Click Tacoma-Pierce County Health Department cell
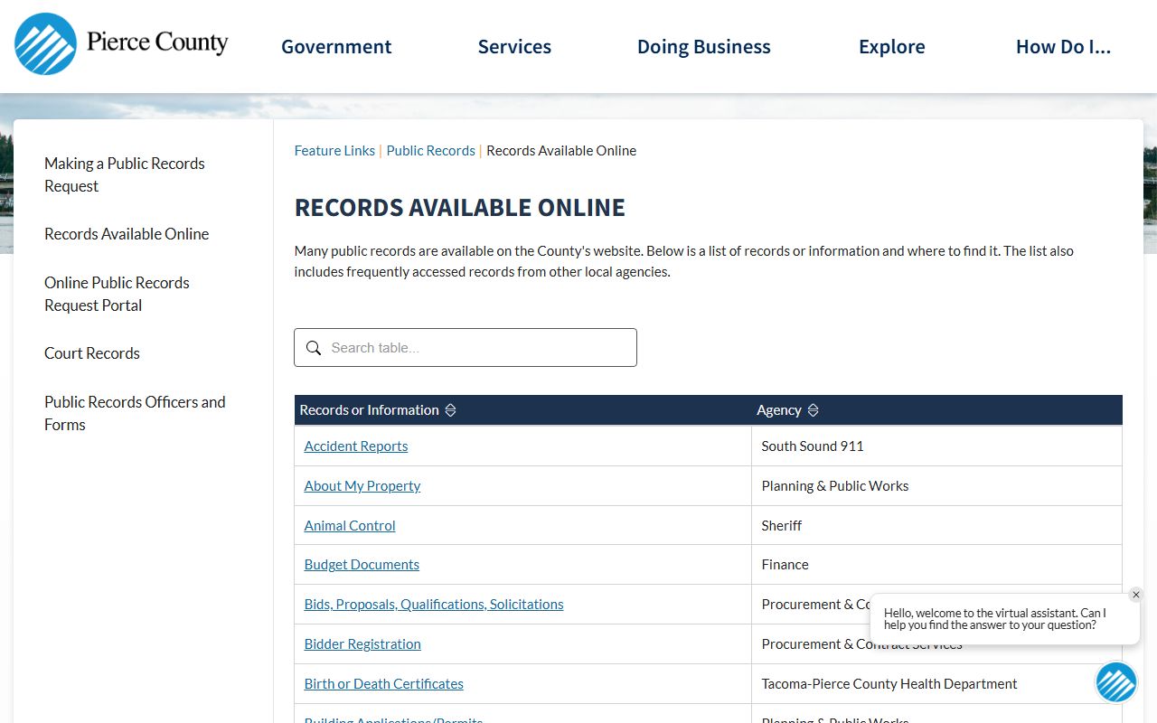Screen dimensions: 1157x723 tap(936, 684)
